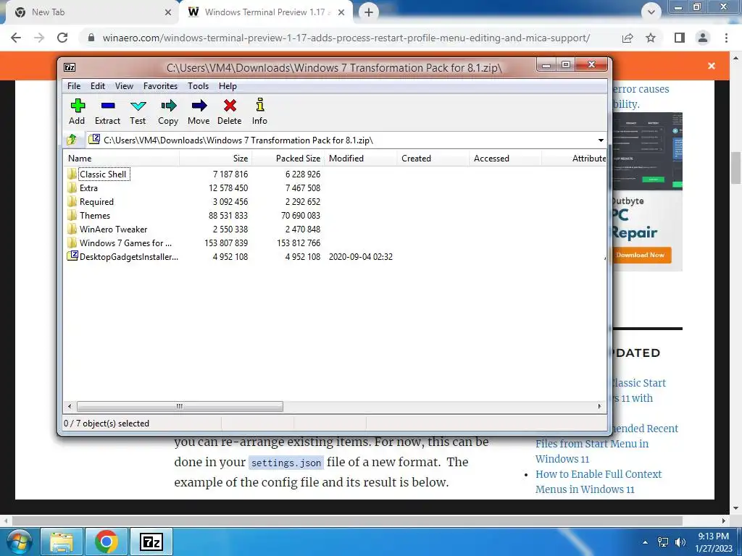Switch to Chrome on the taskbar
This screenshot has width=742, height=556.
tap(106, 542)
